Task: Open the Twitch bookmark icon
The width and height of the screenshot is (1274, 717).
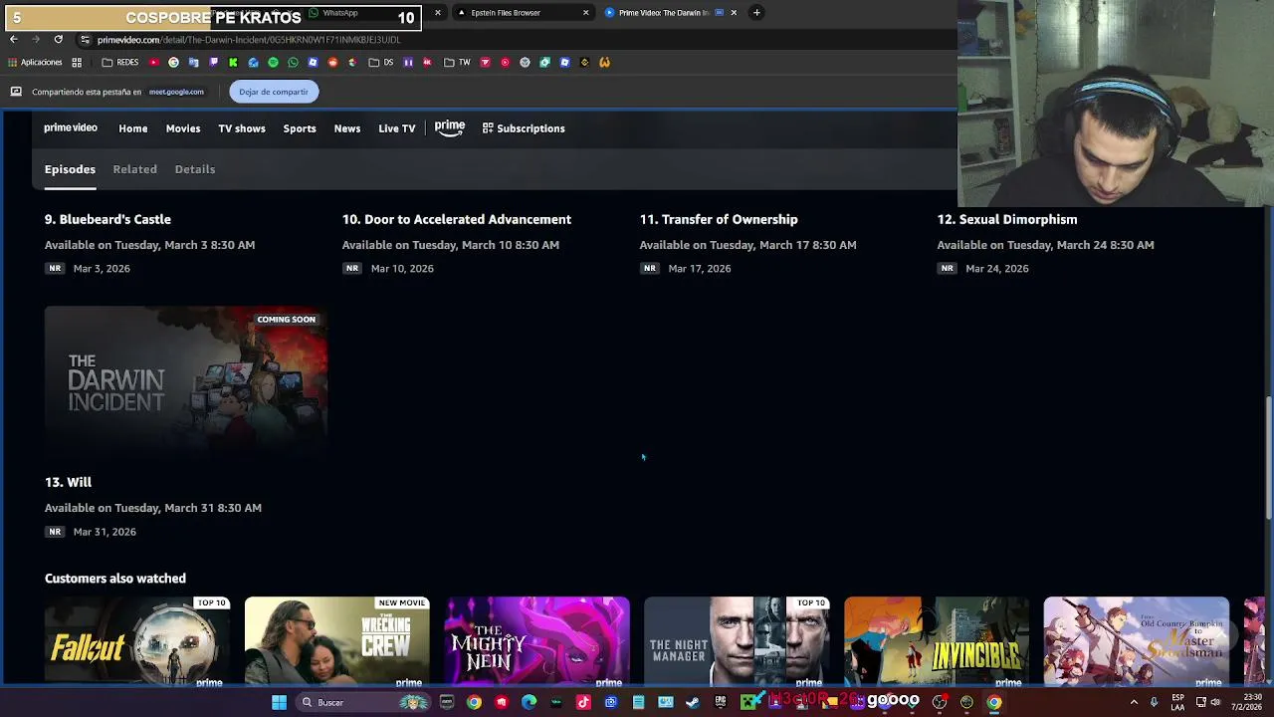Action: (x=213, y=62)
